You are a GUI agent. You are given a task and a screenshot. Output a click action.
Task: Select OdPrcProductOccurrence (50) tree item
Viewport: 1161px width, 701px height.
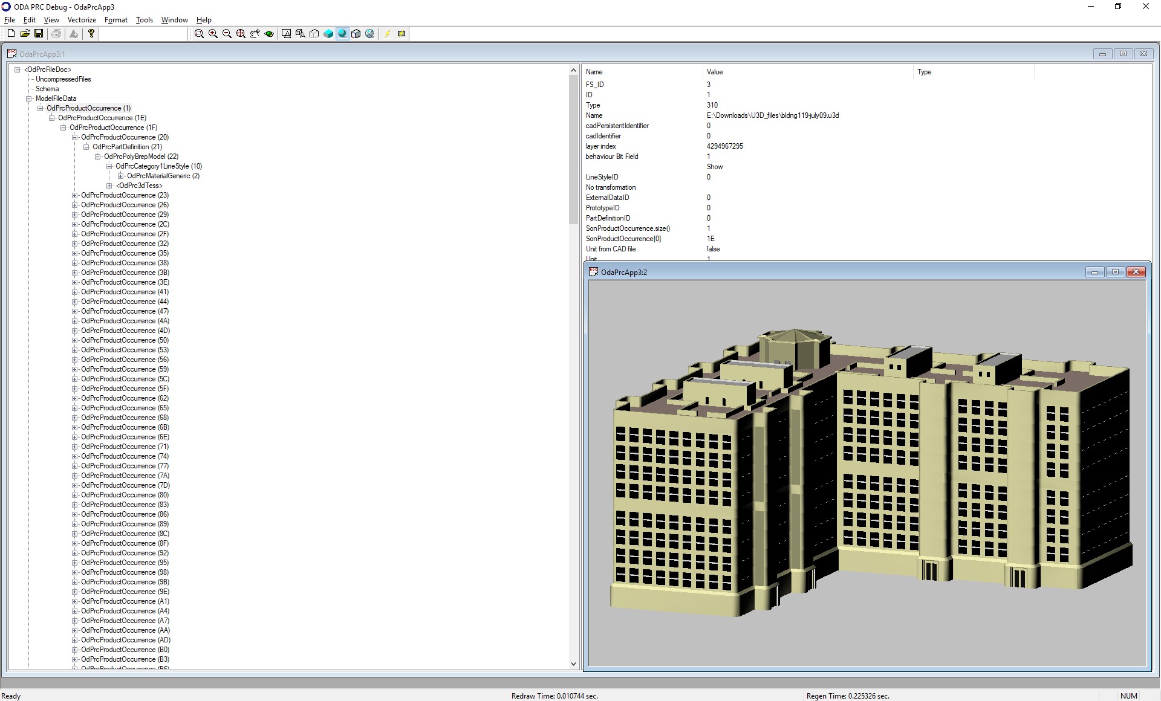point(125,341)
